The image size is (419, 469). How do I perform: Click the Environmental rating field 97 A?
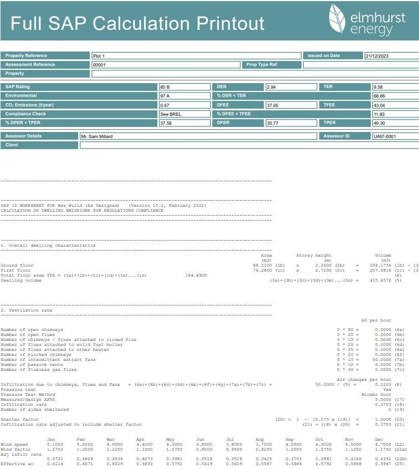pos(184,96)
